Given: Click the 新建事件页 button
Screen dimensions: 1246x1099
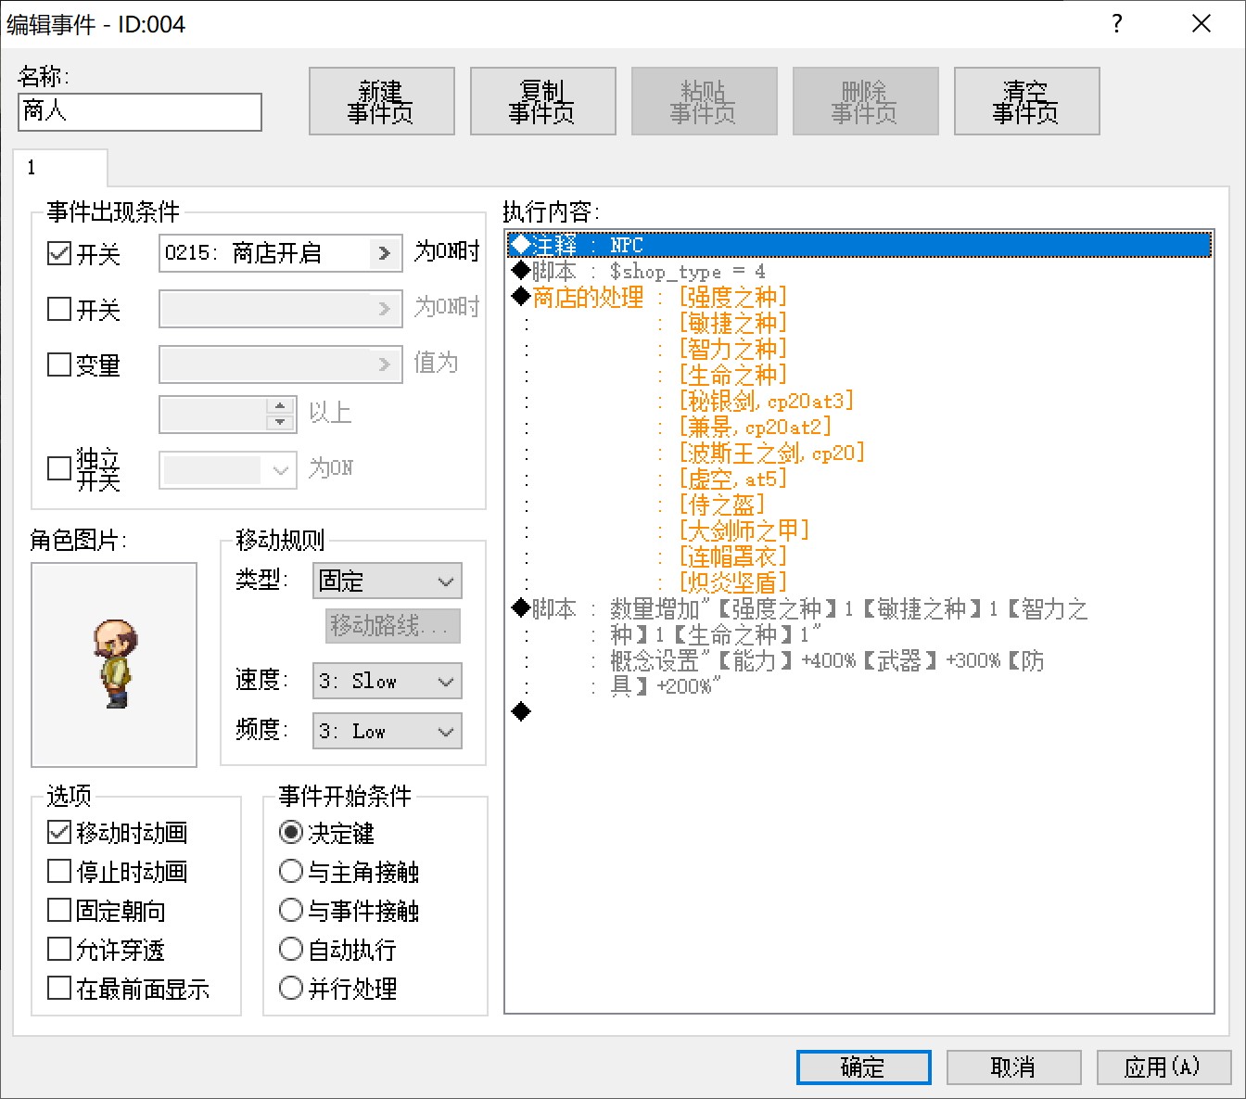Looking at the screenshot, I should pyautogui.click(x=381, y=101).
